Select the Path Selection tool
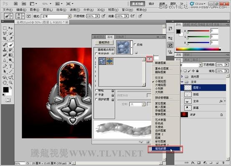 (x=5, y=71)
